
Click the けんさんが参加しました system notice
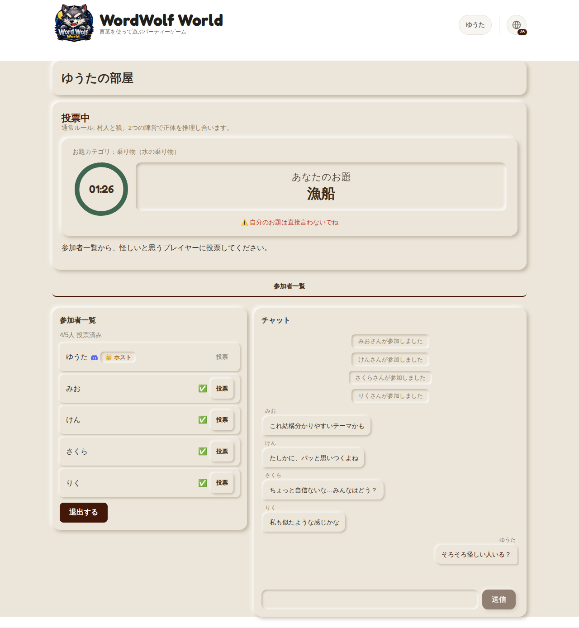(x=390, y=360)
